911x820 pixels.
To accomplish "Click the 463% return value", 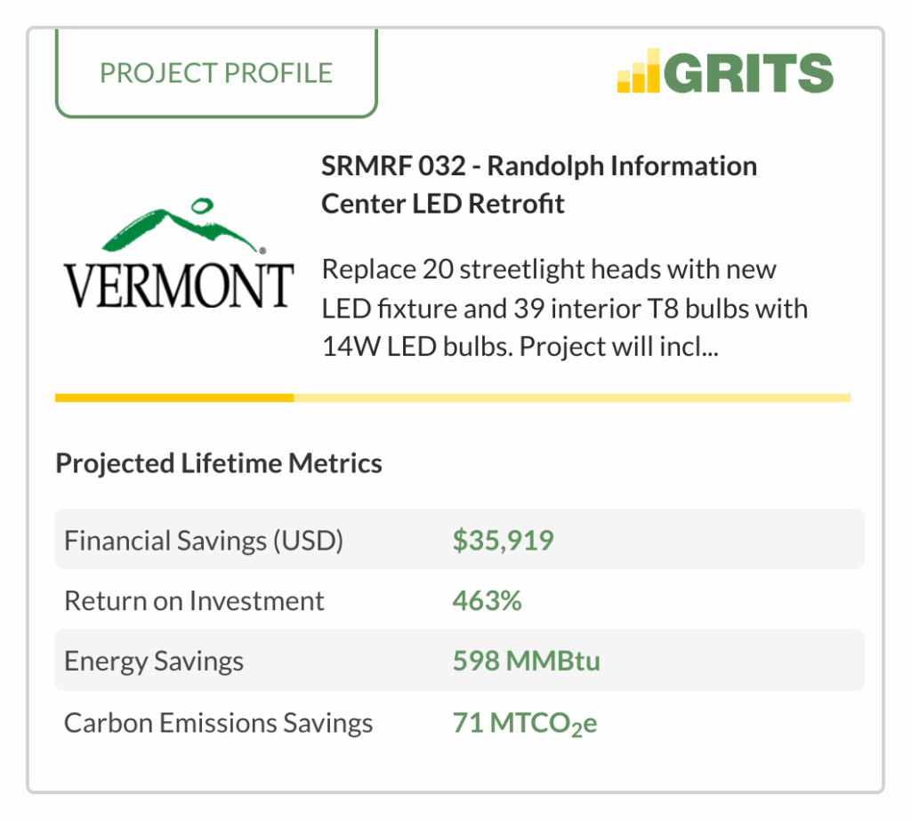I will pyautogui.click(x=487, y=601).
